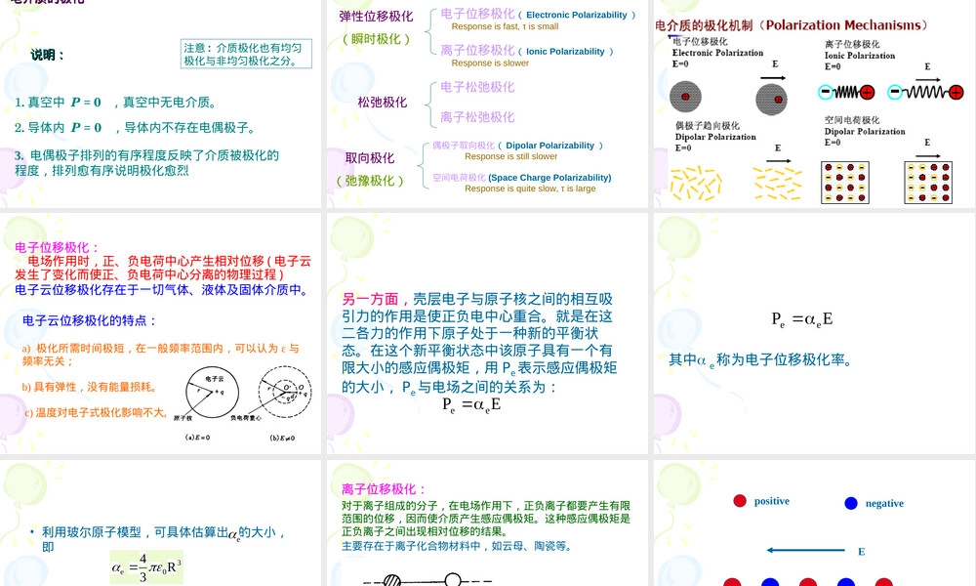Click the formula Pe=αeE below 另一方面 paragraph
The image size is (976, 586).
(471, 405)
